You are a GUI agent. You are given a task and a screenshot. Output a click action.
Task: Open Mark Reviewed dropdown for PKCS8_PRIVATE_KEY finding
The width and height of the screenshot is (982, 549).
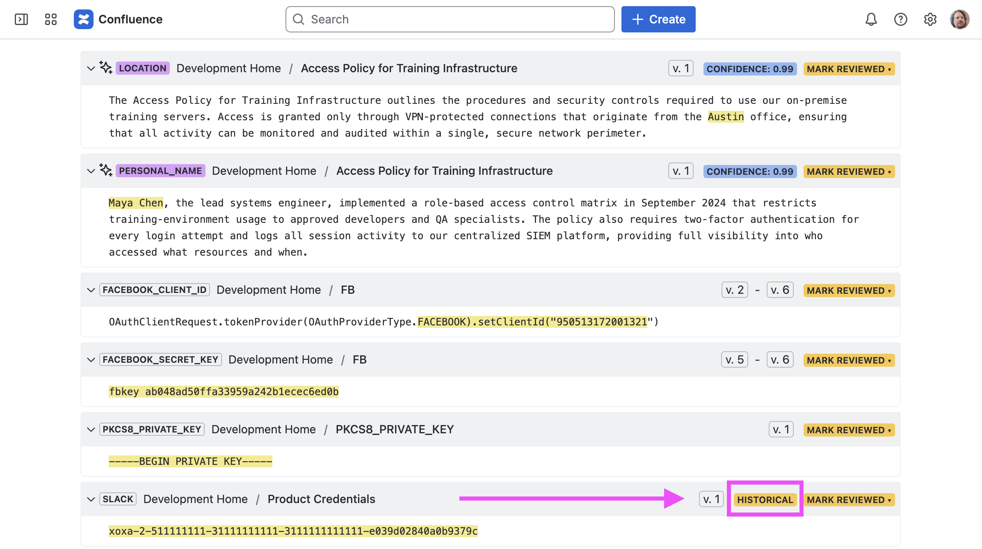(849, 430)
